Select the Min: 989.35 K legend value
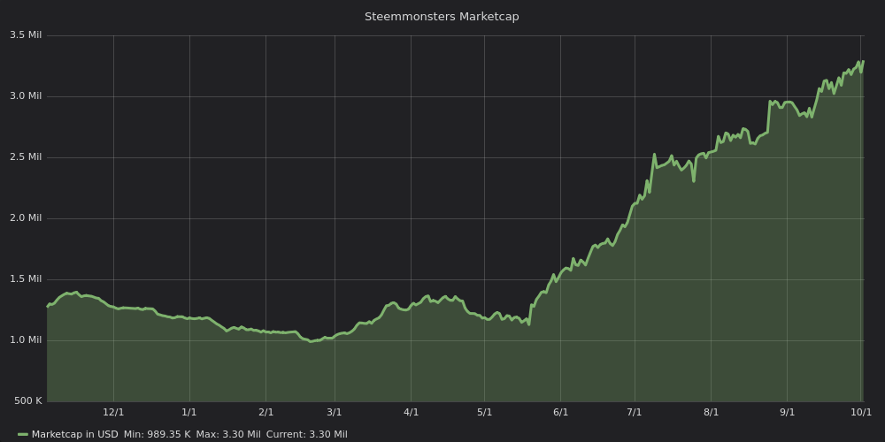 click(157, 434)
